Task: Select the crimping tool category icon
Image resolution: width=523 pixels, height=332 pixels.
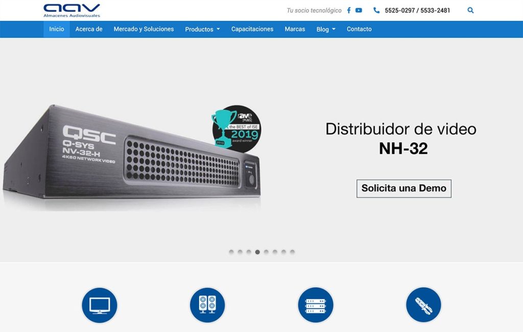Action: (x=423, y=304)
